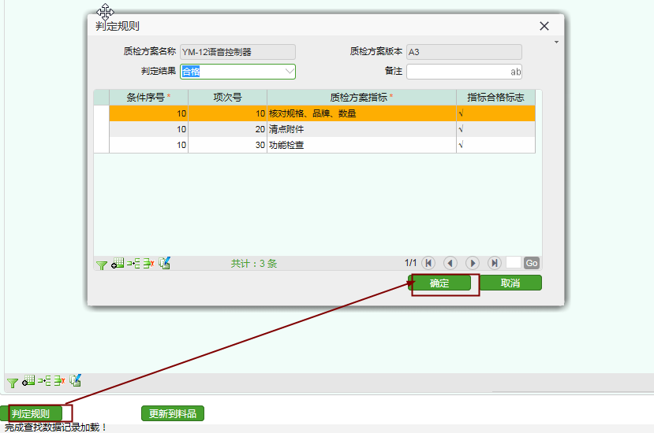Click copy/edit icon in background page toolbar
This screenshot has height=433, width=654.
click(75, 380)
